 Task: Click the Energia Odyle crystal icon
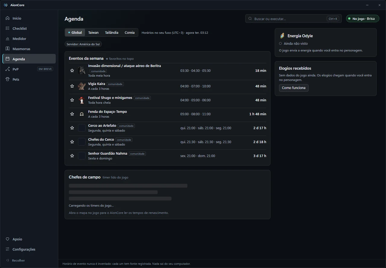point(282,36)
